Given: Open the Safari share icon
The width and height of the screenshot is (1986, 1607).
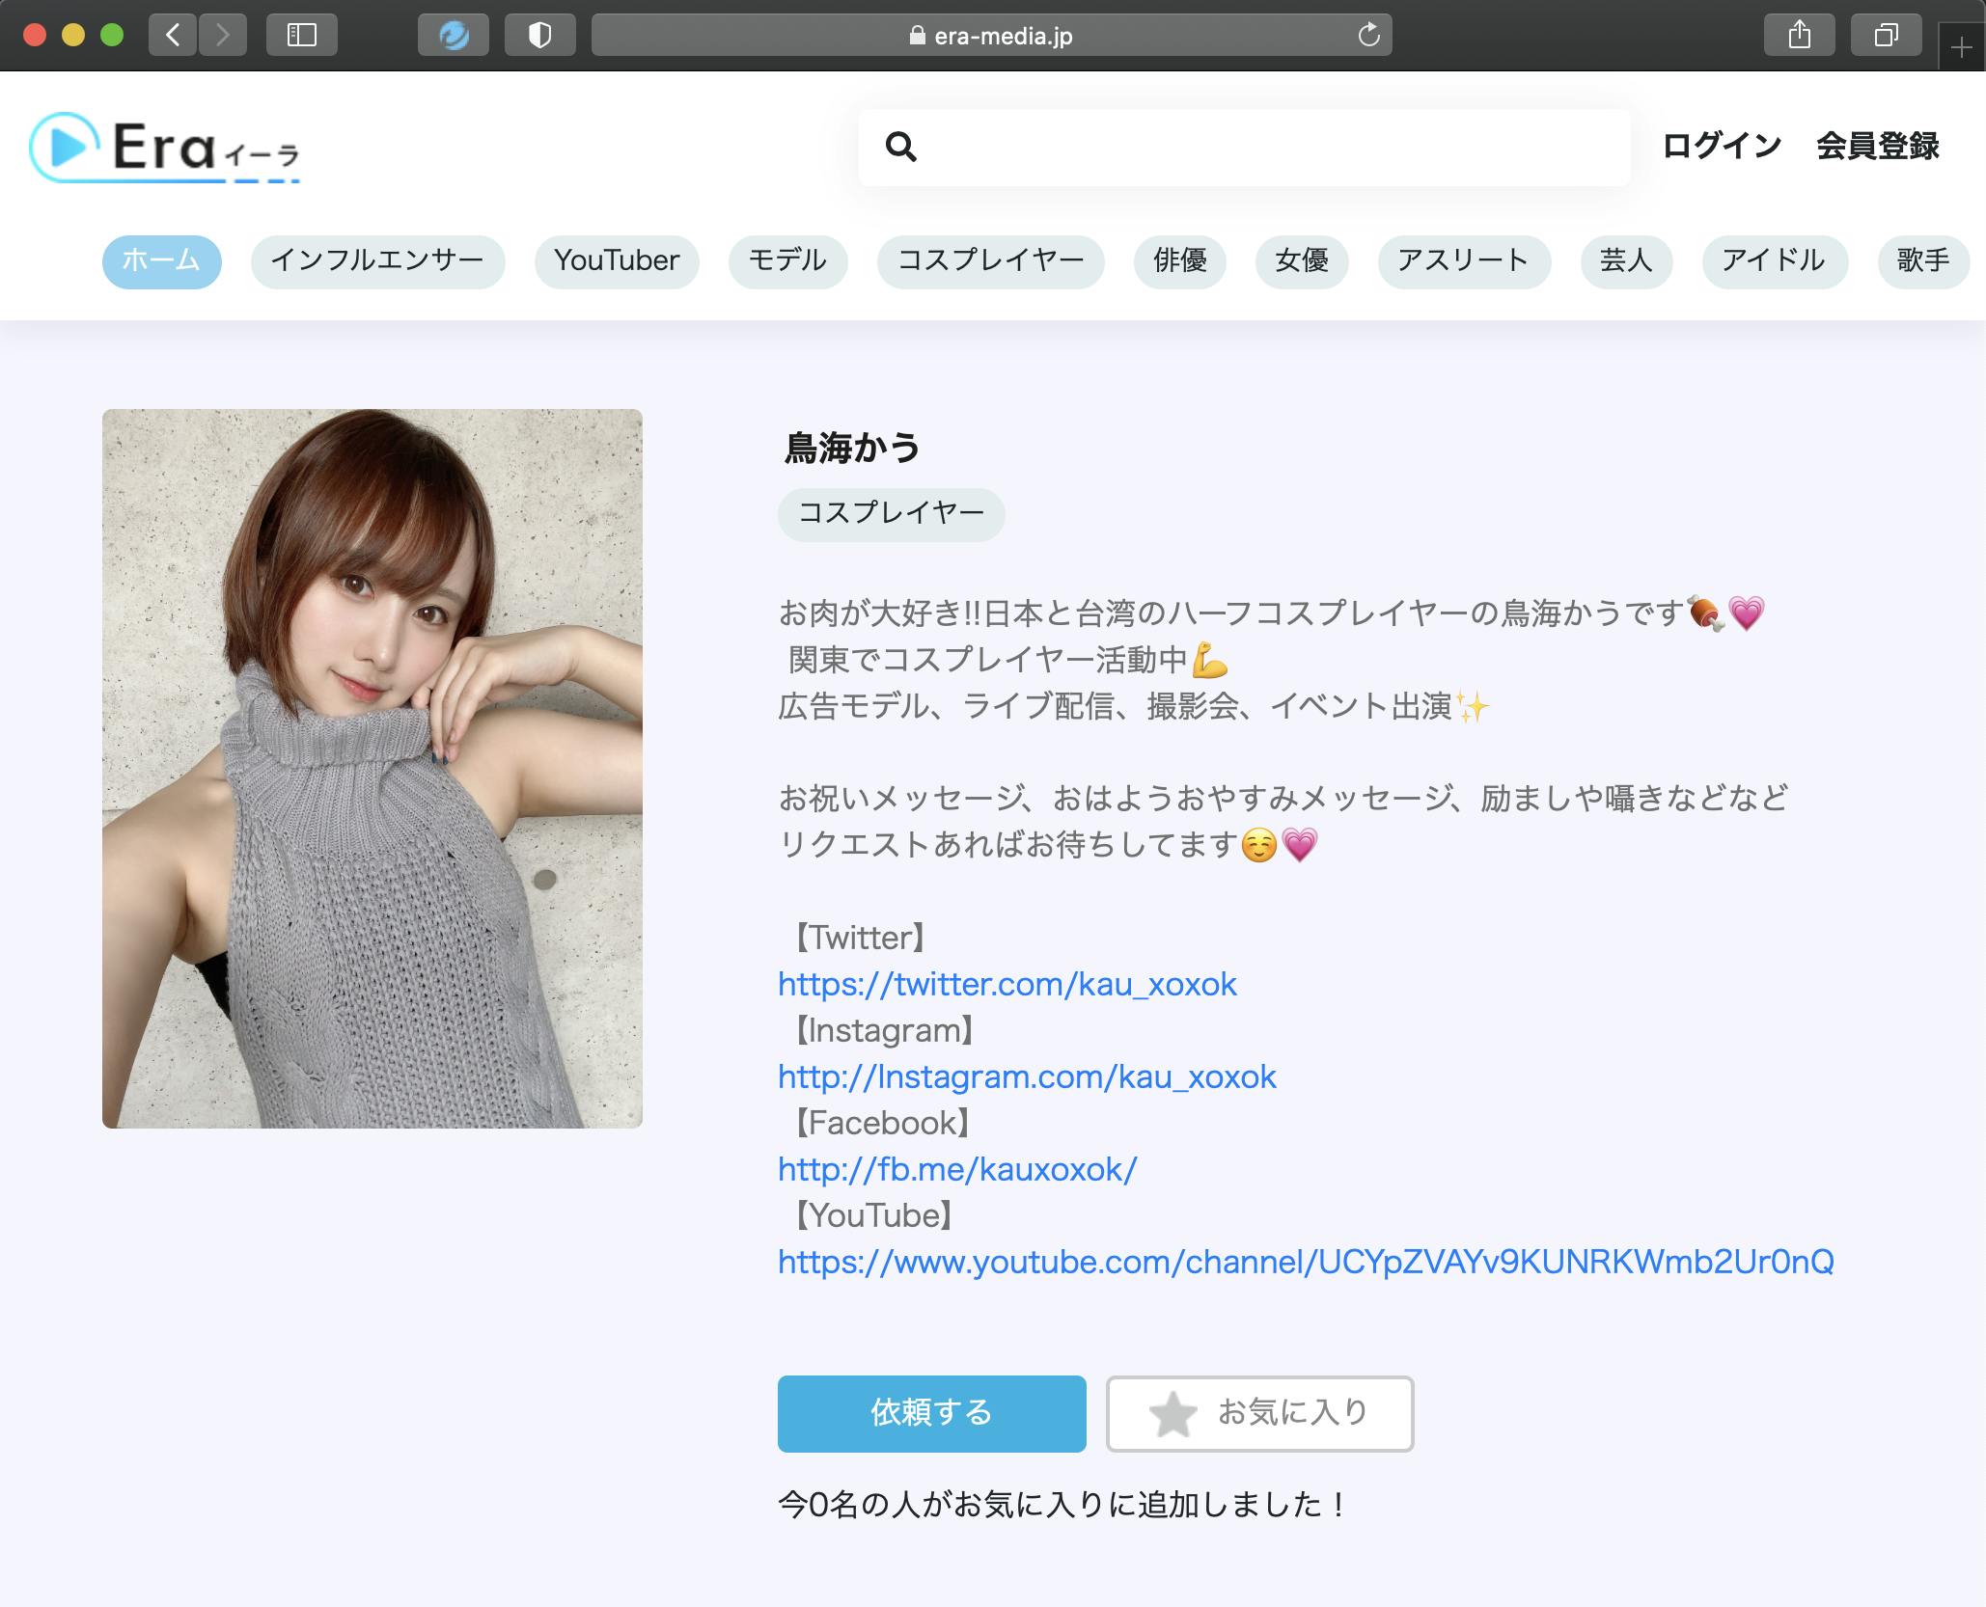Looking at the screenshot, I should (1799, 36).
